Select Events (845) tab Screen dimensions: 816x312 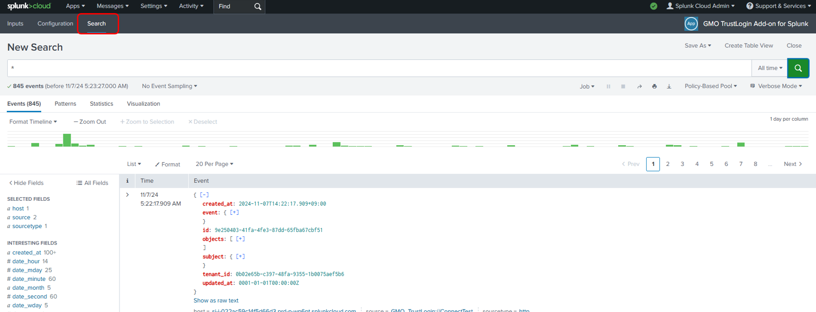coord(24,104)
